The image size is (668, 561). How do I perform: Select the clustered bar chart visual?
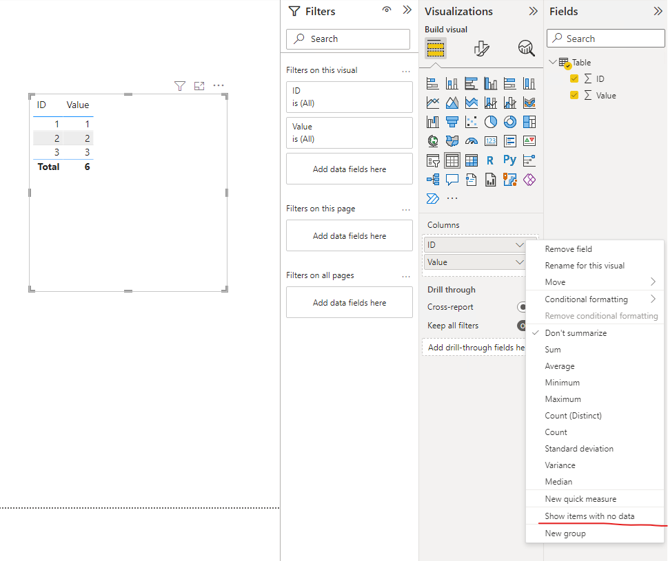471,84
